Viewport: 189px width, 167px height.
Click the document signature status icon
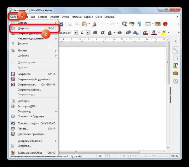[106, 156]
